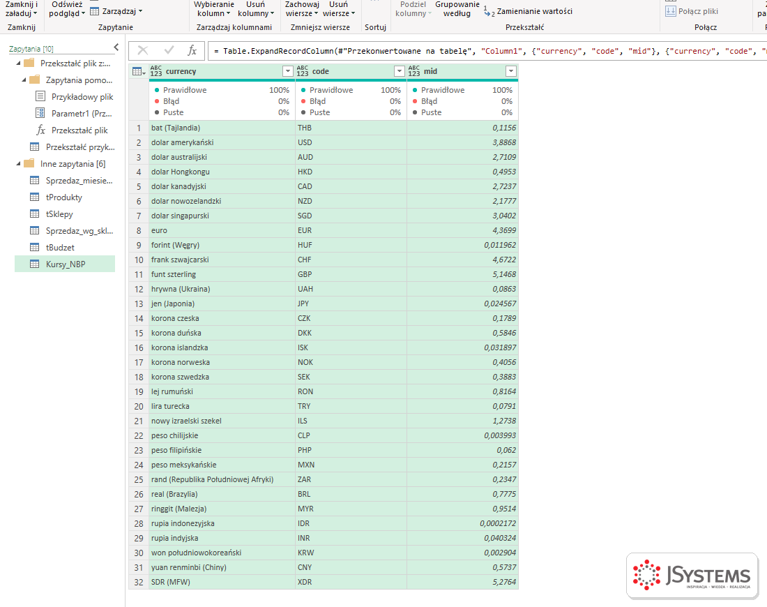Click the Zamienianie wartości icon
Screen dimensions: 767x607
[489, 11]
